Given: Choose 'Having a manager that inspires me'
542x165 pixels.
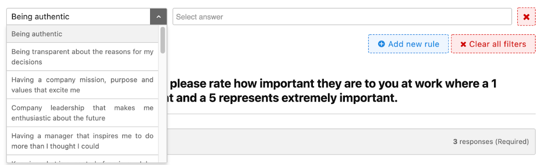Looking at the screenshot, I should (x=82, y=141).
